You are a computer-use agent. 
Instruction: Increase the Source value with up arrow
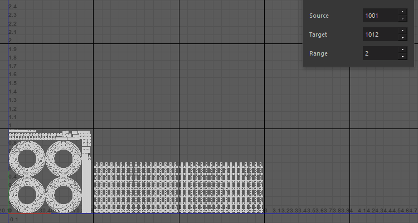pos(402,13)
